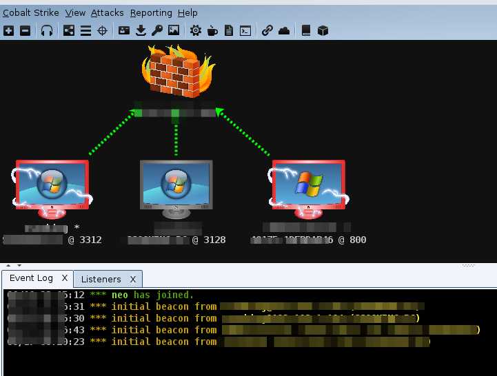The width and height of the screenshot is (497, 376).
Task: Select the beacon with PID 3312
Action: 52,189
